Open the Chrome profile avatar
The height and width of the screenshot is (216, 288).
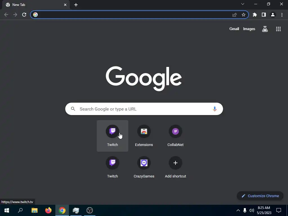tap(273, 15)
